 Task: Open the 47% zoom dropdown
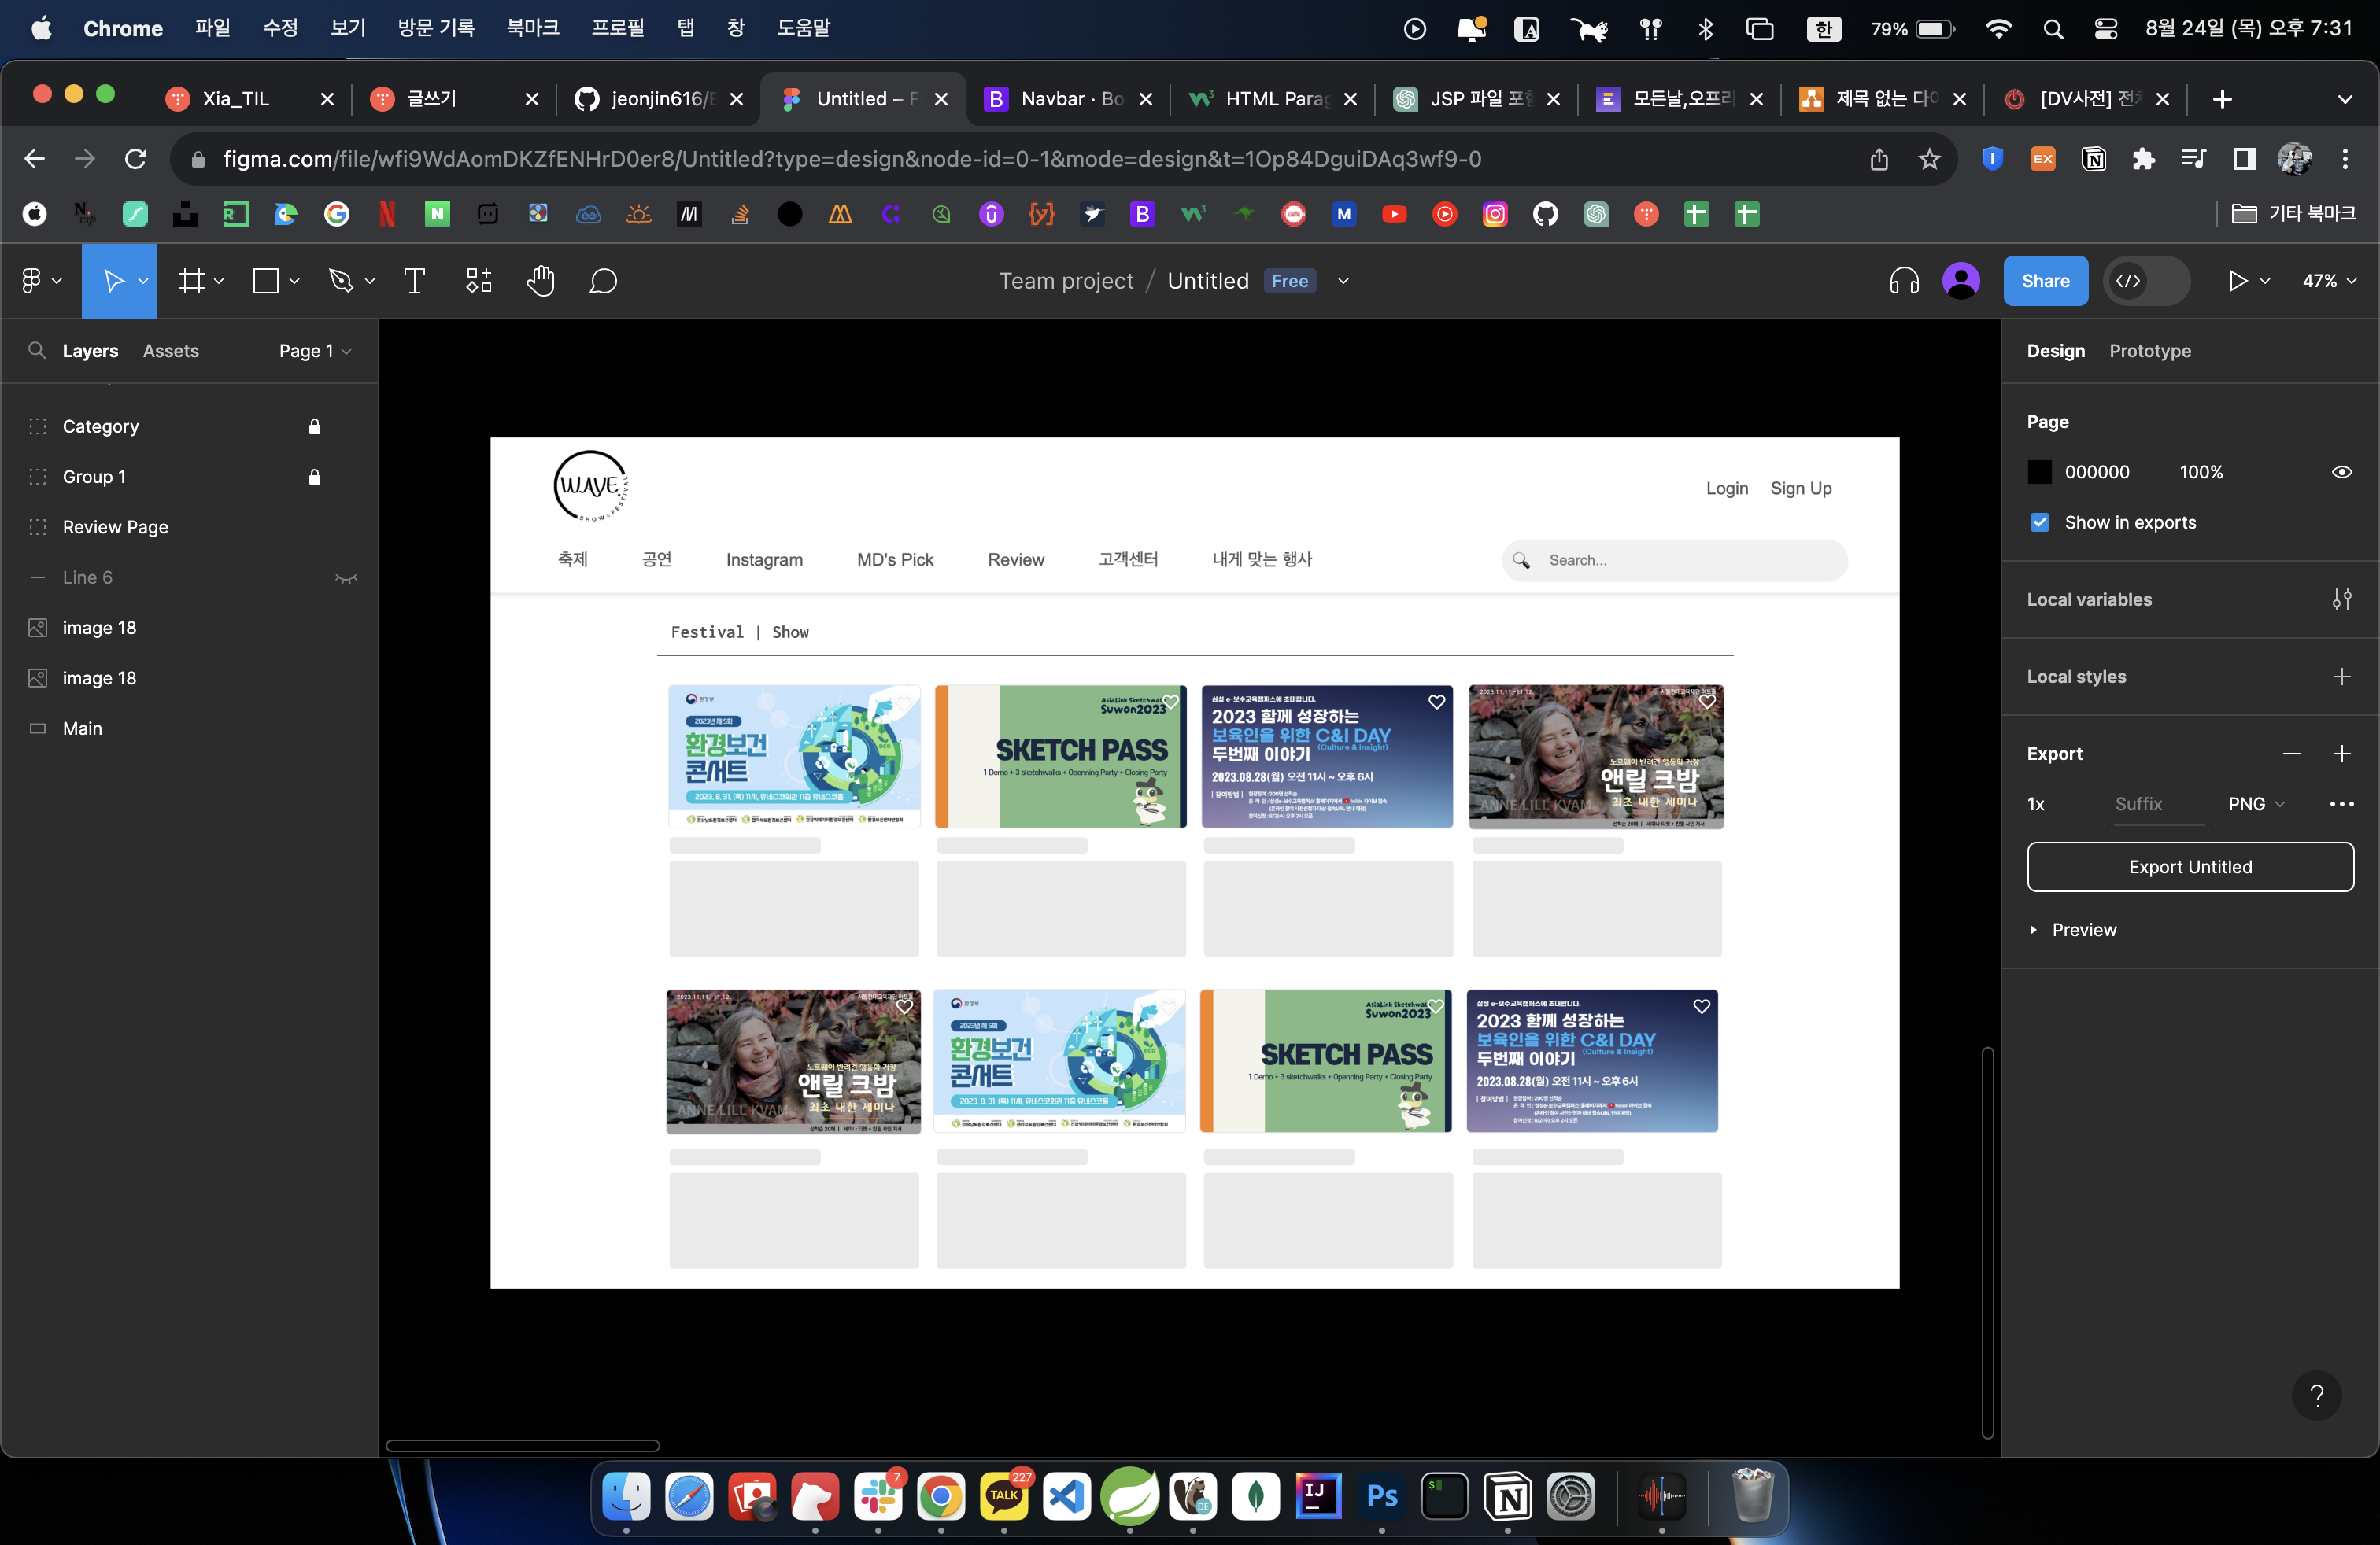(x=2328, y=281)
